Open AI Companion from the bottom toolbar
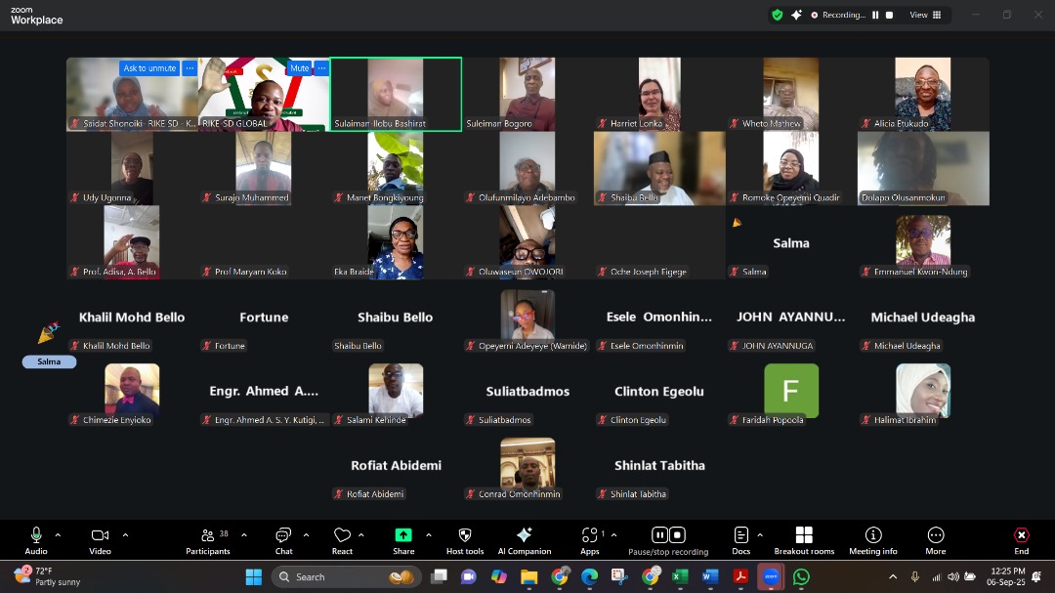This screenshot has width=1055, height=593. pyautogui.click(x=525, y=540)
